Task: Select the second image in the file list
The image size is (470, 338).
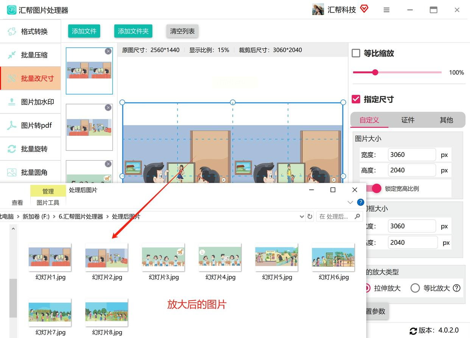Action: (x=89, y=127)
